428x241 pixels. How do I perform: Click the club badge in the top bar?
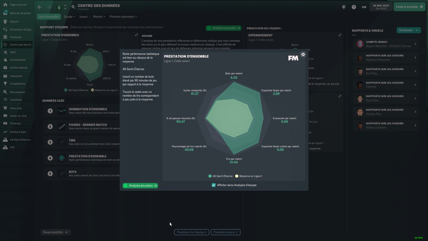(59, 7)
